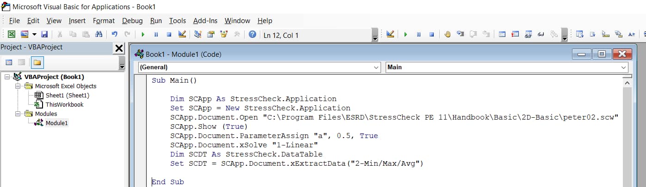Toggle breakpoint with the hand icon
The height and width of the screenshot is (187, 646).
[x=447, y=34]
